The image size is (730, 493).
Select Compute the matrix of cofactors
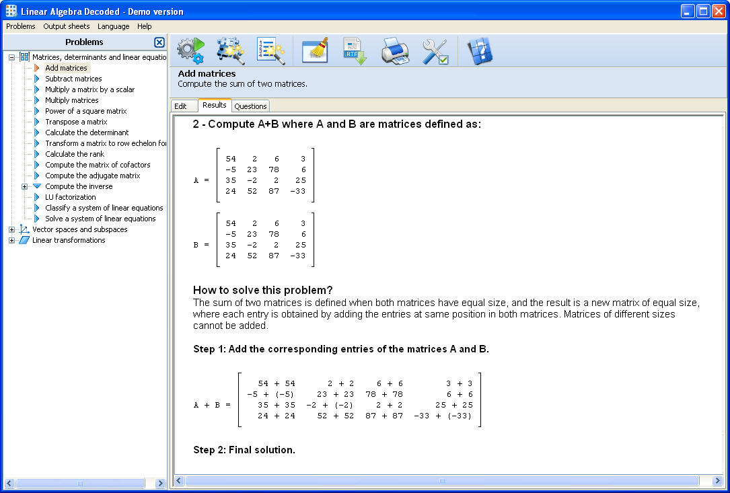pos(98,165)
